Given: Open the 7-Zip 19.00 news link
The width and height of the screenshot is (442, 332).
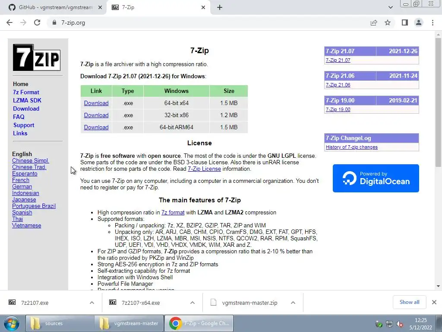Looking at the screenshot, I should [x=338, y=109].
